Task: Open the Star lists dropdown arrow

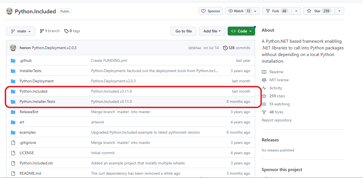Action: pyautogui.click(x=339, y=11)
